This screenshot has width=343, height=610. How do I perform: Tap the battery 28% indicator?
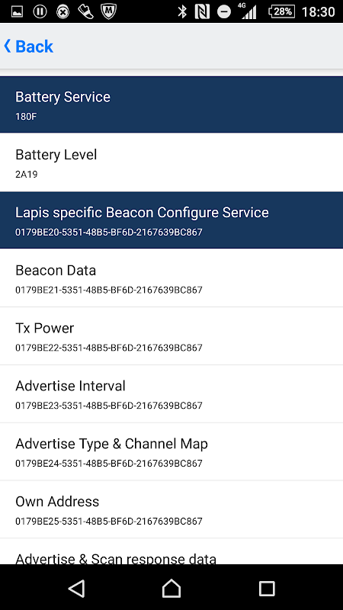click(x=280, y=11)
